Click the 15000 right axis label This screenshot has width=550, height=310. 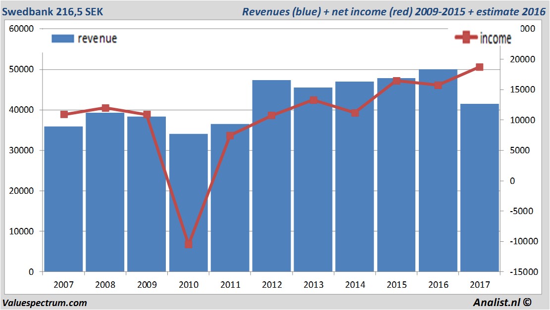(x=523, y=89)
